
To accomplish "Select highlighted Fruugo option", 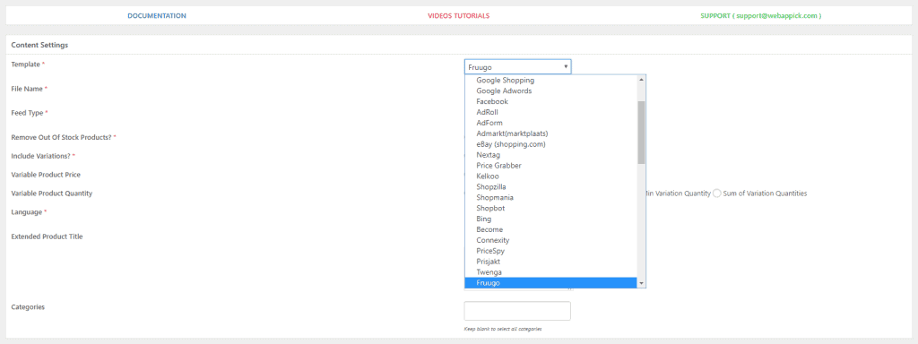I will 550,283.
